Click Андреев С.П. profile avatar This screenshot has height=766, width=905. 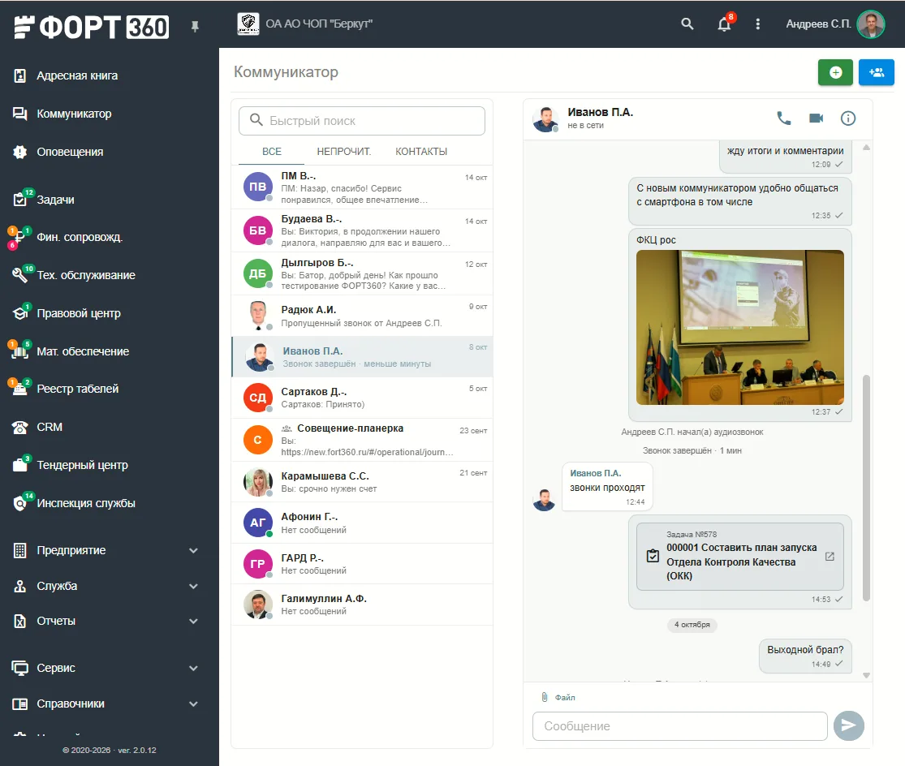[x=871, y=24]
